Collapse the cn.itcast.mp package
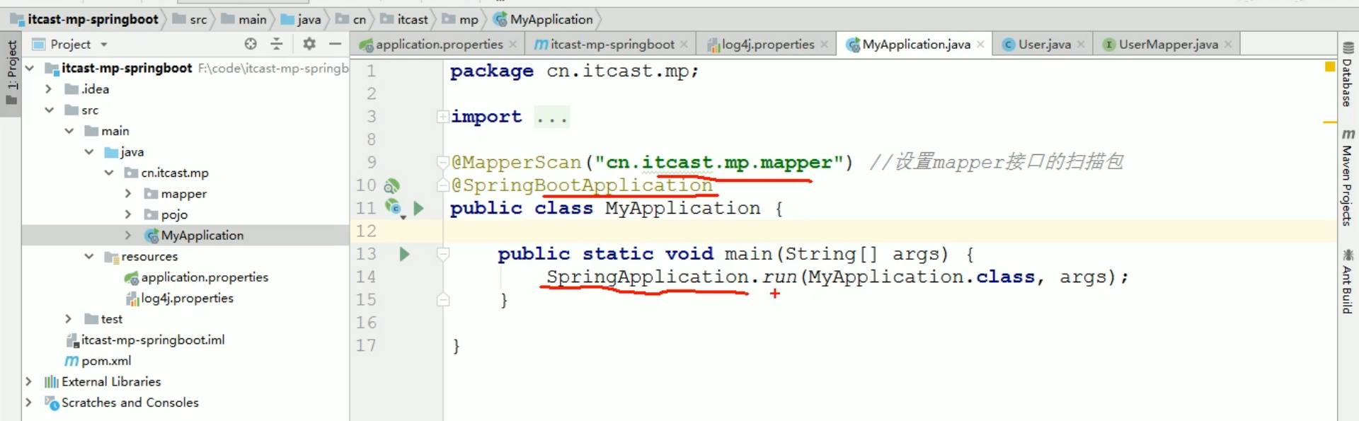The image size is (1359, 421). 109,173
